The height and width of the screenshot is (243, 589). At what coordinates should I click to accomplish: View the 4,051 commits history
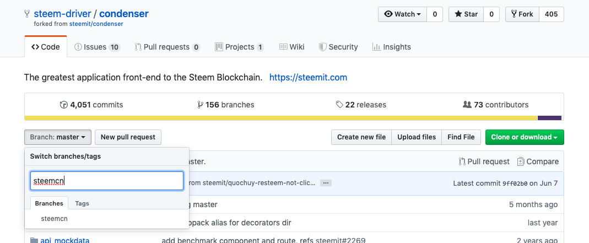(91, 105)
